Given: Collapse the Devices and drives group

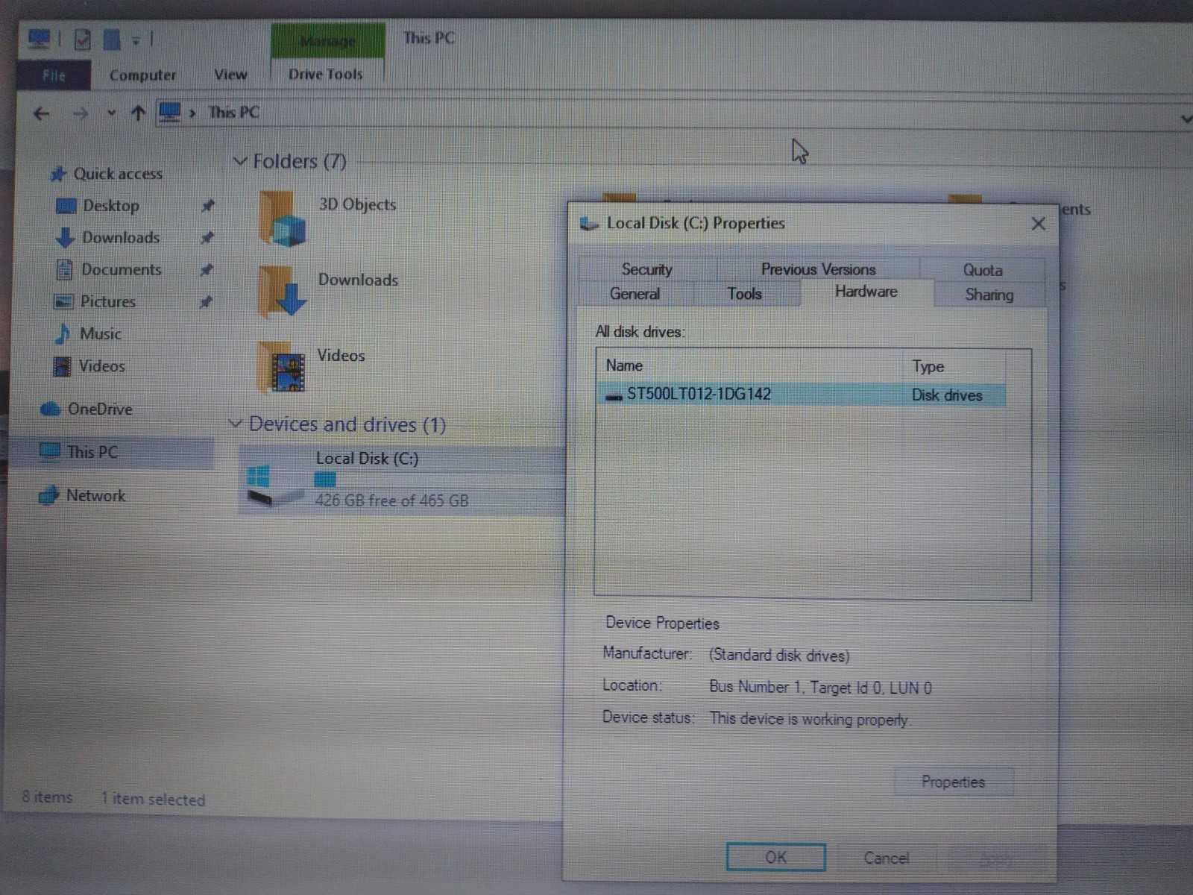Looking at the screenshot, I should [x=236, y=424].
